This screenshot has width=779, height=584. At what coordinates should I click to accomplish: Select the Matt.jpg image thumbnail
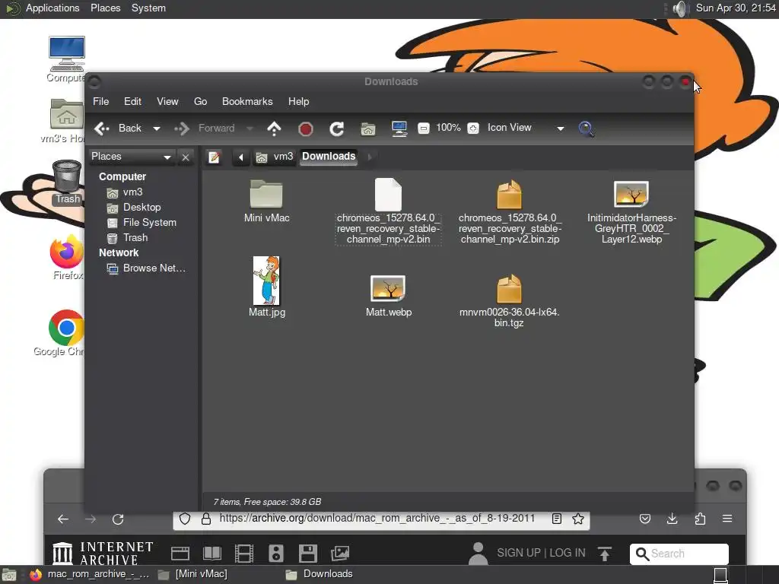266,281
